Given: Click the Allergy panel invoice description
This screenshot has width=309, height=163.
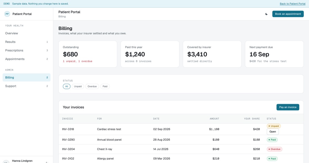Looking at the screenshot, I should coord(105,159).
